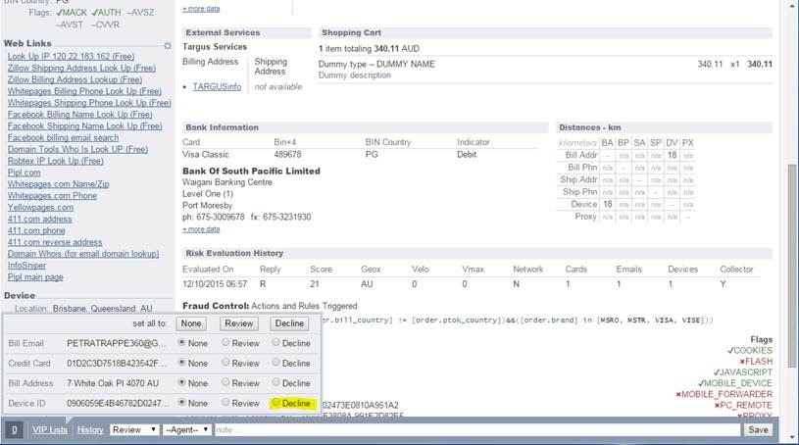
Task: Click the scrollbar down arrow
Action: 792,437
